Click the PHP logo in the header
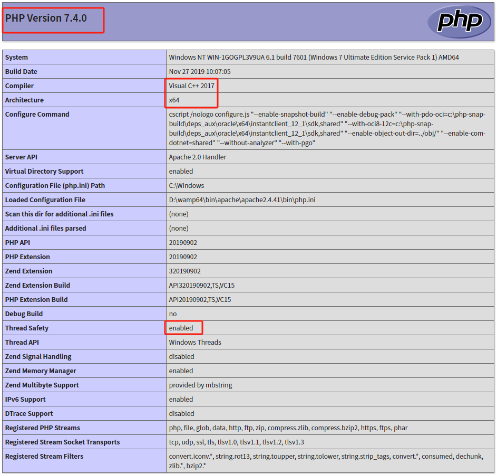The height and width of the screenshot is (474, 497). pos(459,22)
